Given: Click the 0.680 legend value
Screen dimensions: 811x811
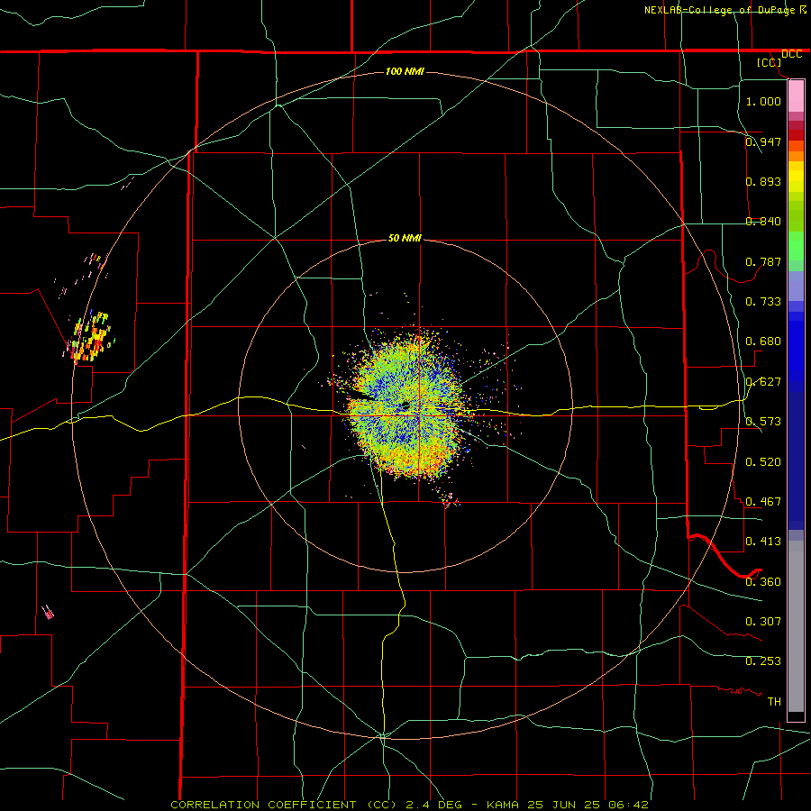Looking at the screenshot, I should coord(763,341).
